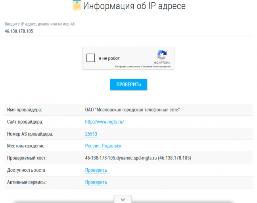Screen dimensions: 257x203
Task: Expand more details with the bottom chevron
Action: pyautogui.click(x=123, y=199)
